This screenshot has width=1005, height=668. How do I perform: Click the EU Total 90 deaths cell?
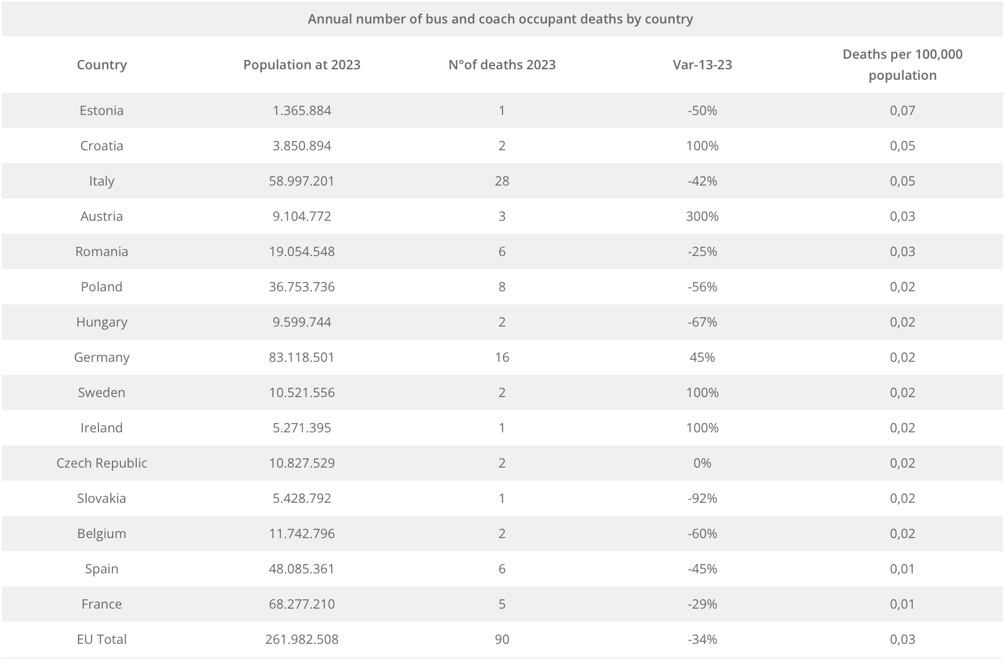pos(502,640)
